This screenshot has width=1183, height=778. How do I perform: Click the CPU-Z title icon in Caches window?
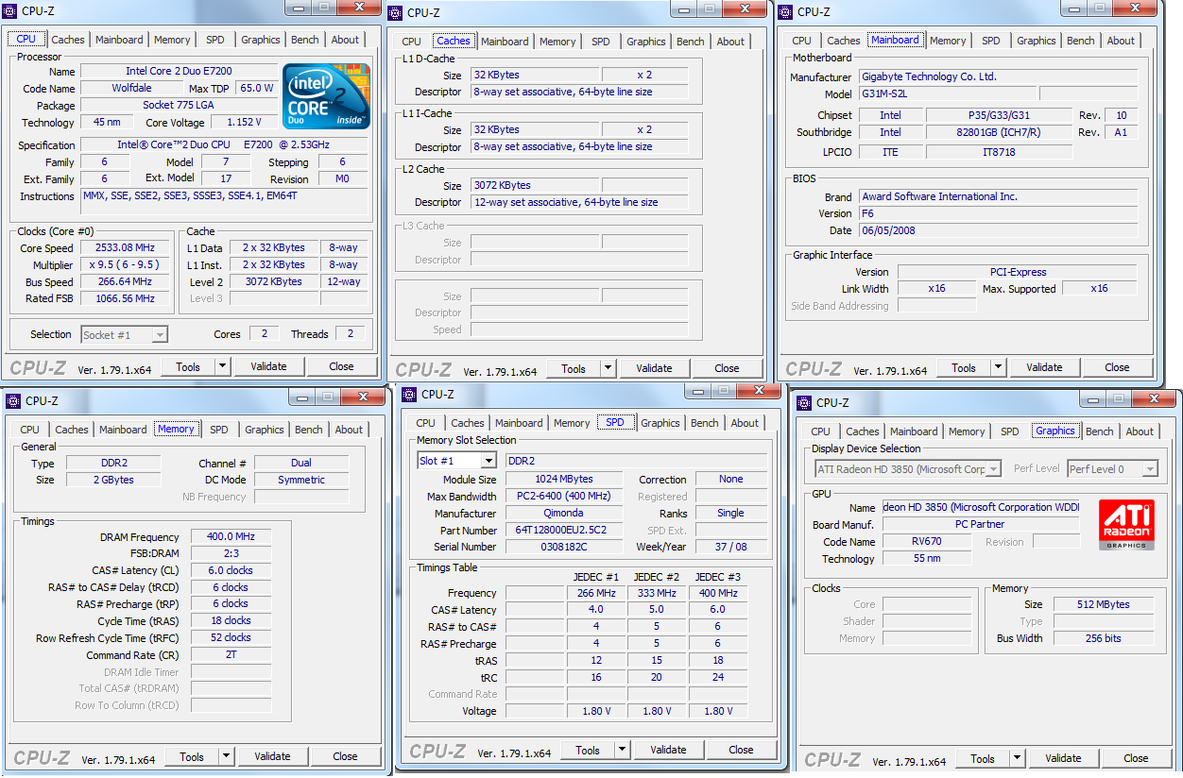point(396,12)
